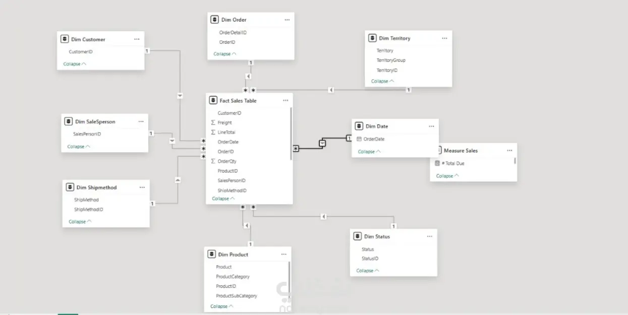This screenshot has height=315, width=628.
Task: Select TerritoryGroup field in Dim Territory
Action: pyautogui.click(x=391, y=60)
